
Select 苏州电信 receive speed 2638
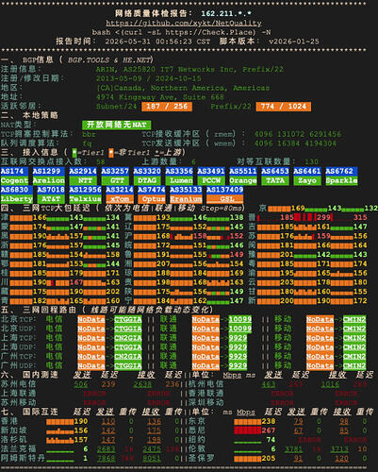(142, 384)
